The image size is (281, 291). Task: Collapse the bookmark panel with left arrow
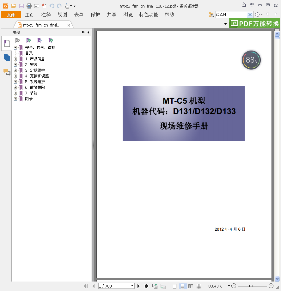89,32
